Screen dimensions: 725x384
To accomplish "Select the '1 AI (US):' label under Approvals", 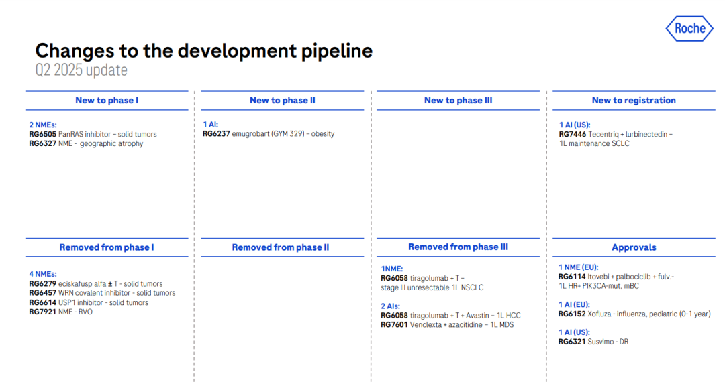I will click(x=574, y=332).
